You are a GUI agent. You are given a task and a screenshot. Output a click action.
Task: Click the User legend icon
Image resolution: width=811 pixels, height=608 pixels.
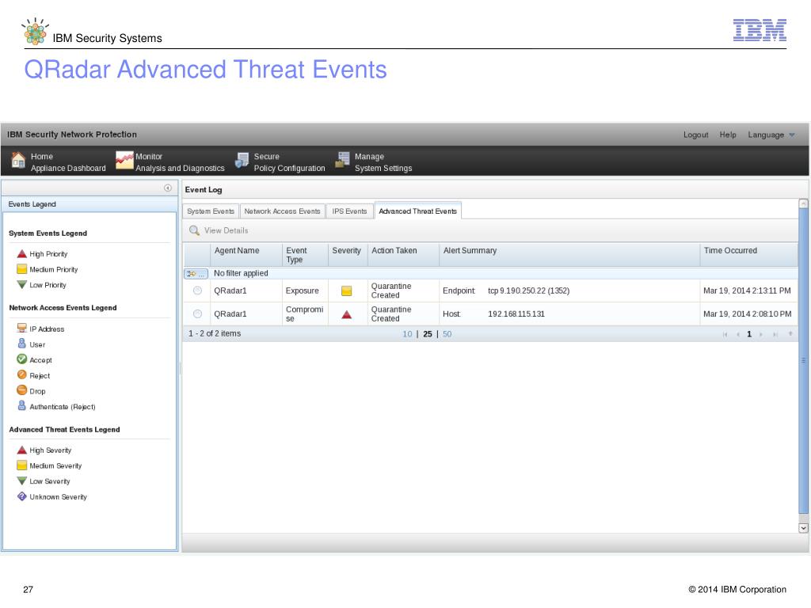[x=21, y=344]
